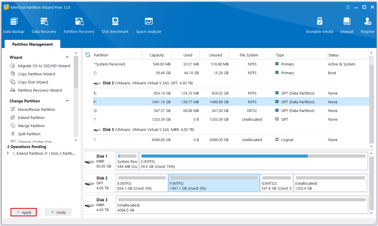This screenshot has width=378, height=226.
Task: Start the Copy Disk Wizard
Action: pos(29,82)
